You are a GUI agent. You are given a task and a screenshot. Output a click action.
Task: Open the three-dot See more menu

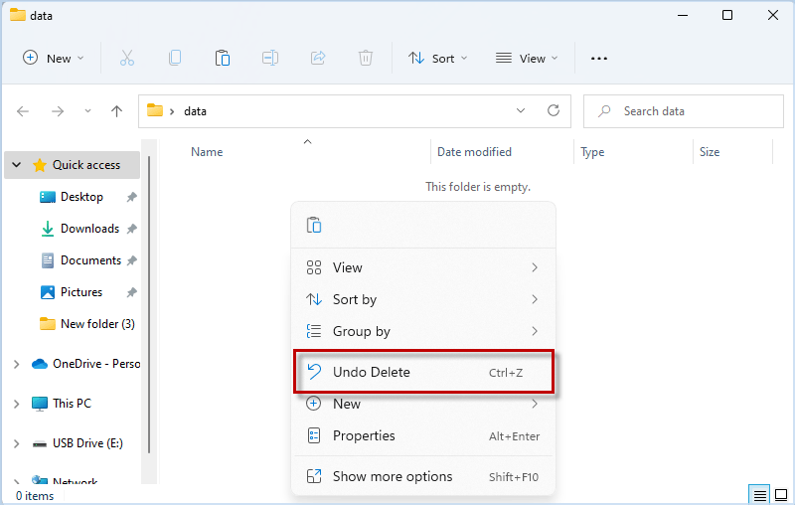(x=599, y=59)
